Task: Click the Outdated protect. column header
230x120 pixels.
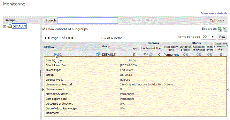Action: click(186, 48)
